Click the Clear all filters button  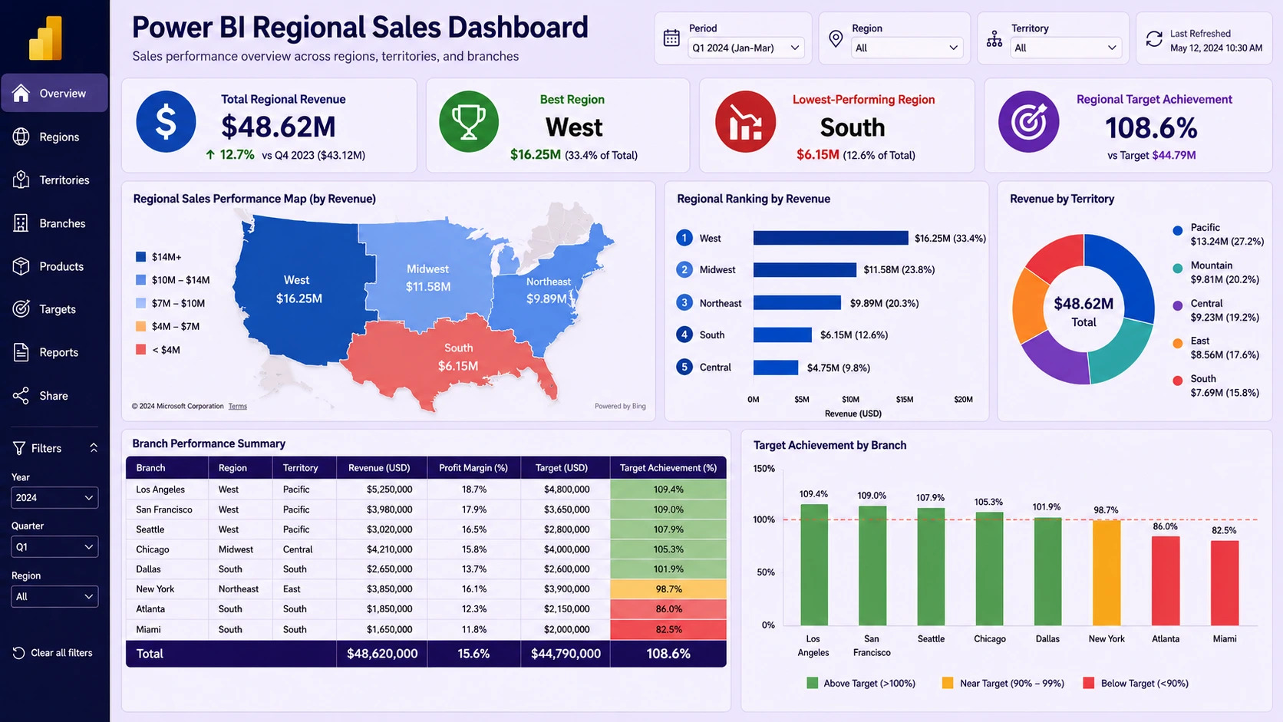point(53,653)
